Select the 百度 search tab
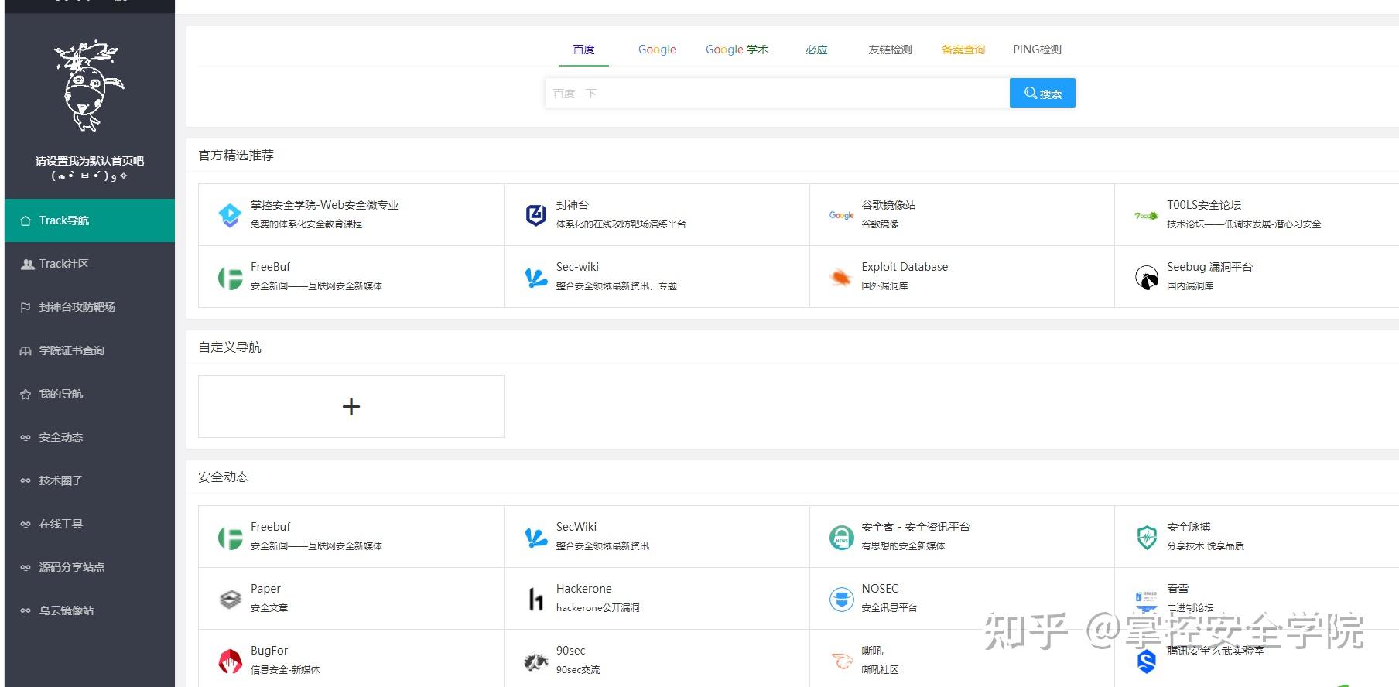The image size is (1399, 687). [584, 50]
